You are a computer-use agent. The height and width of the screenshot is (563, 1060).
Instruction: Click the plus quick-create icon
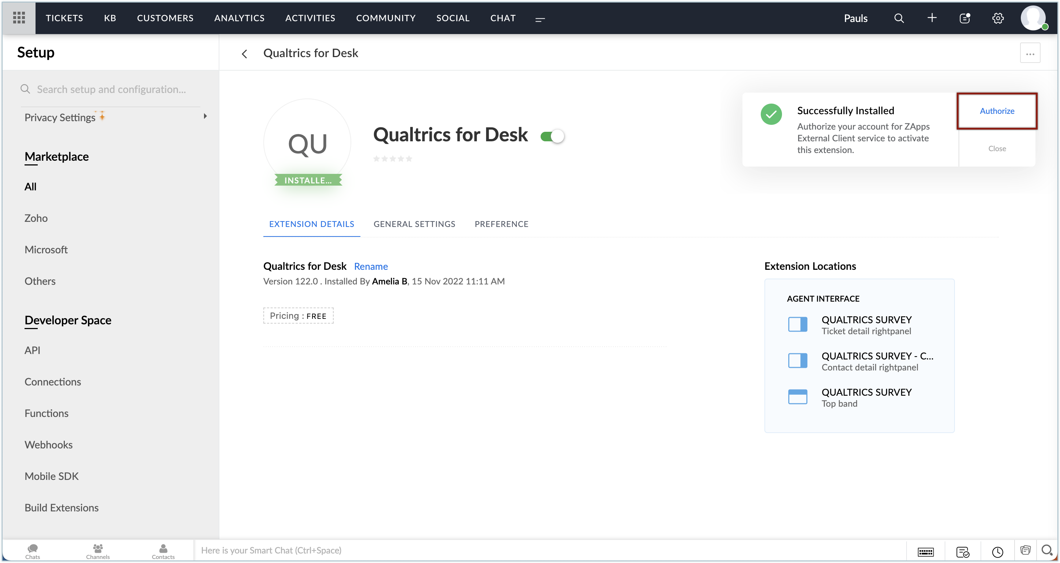(932, 18)
